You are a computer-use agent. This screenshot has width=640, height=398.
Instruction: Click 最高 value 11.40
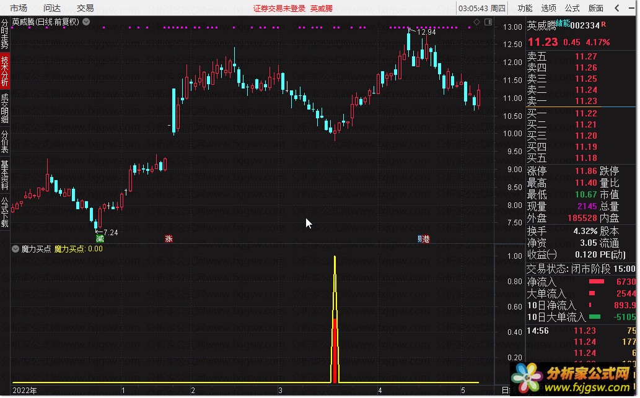coord(585,183)
